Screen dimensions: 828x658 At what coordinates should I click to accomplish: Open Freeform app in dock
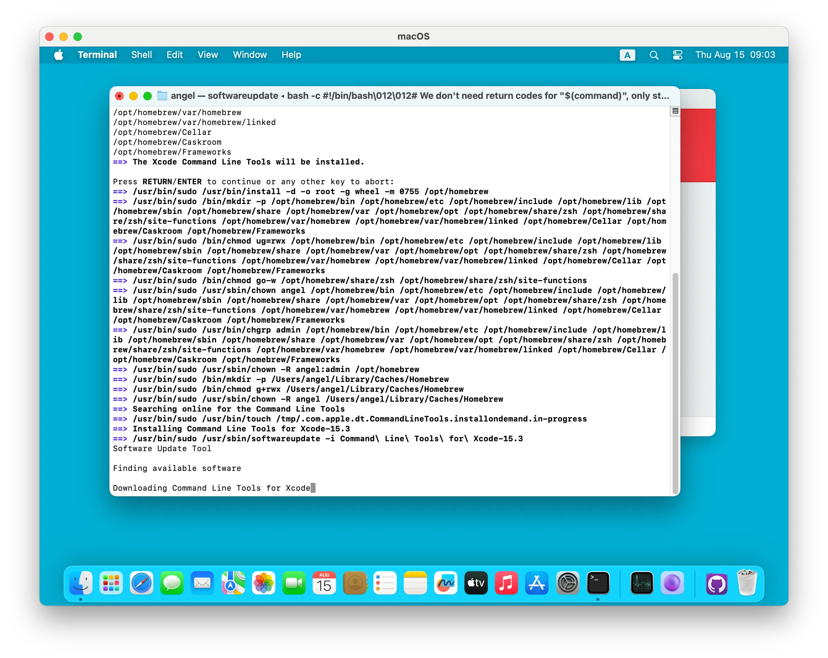coord(445,583)
